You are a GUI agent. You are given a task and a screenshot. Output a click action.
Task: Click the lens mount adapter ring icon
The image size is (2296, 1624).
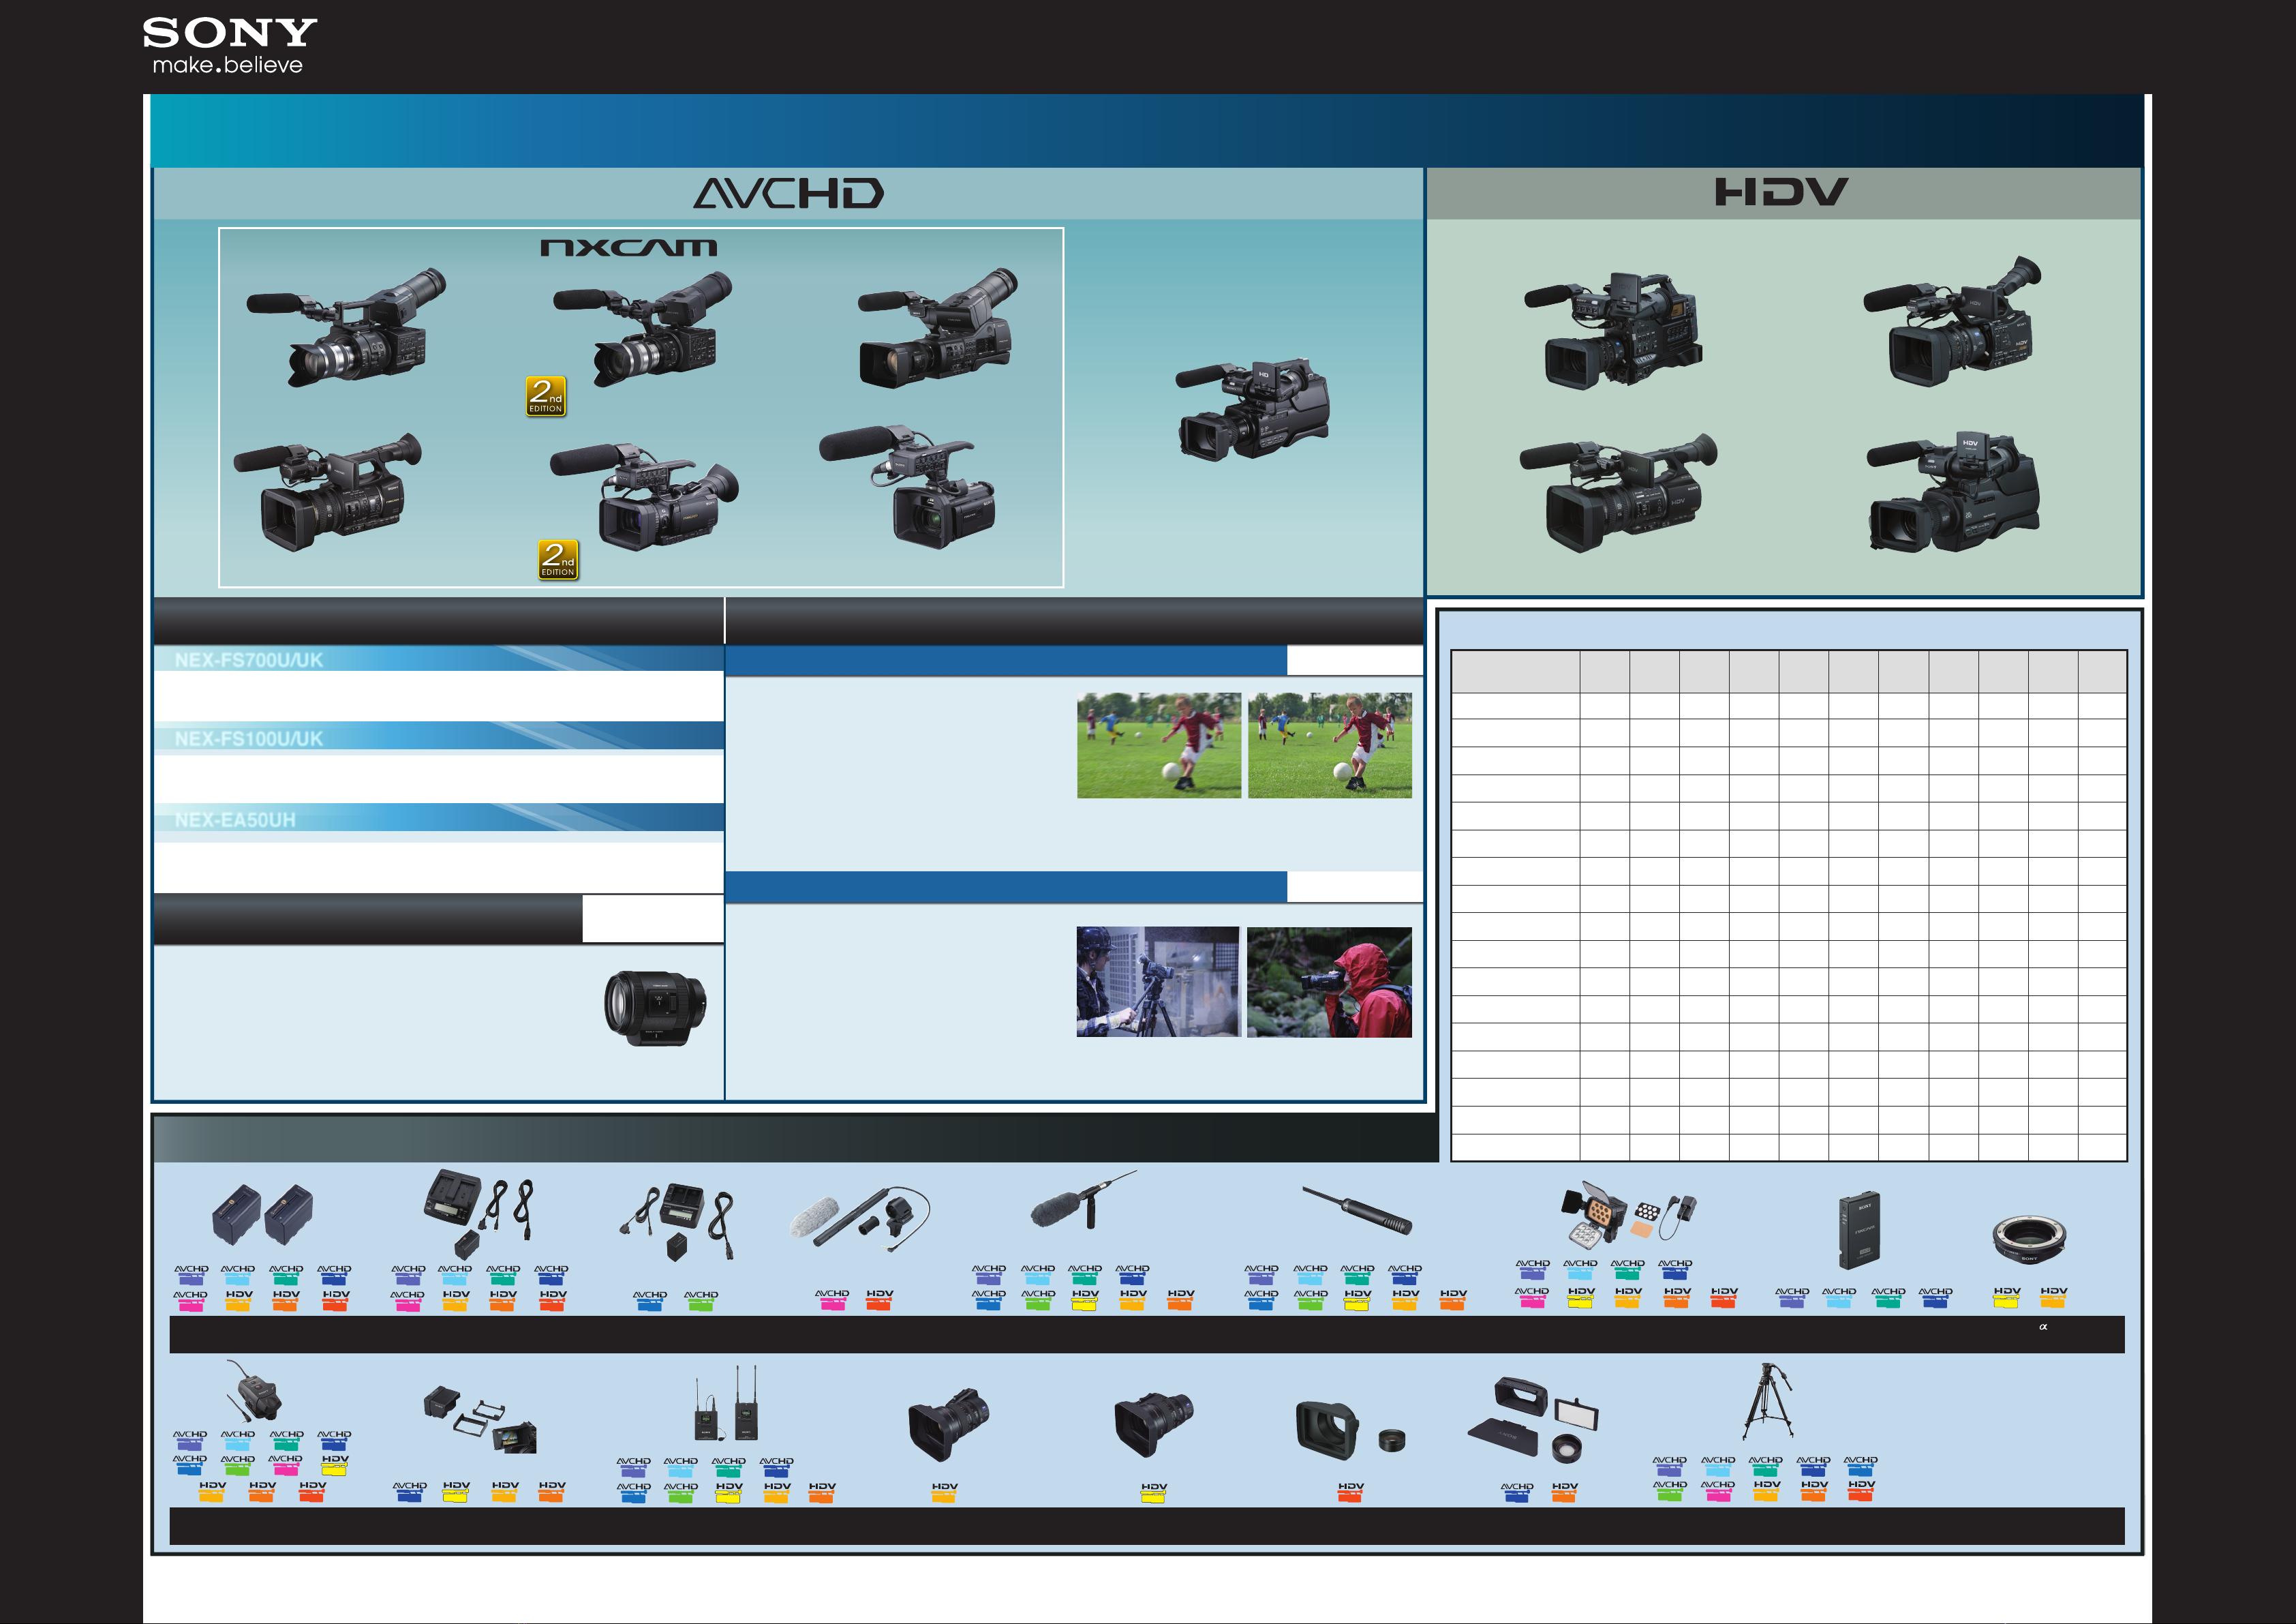[2029, 1239]
